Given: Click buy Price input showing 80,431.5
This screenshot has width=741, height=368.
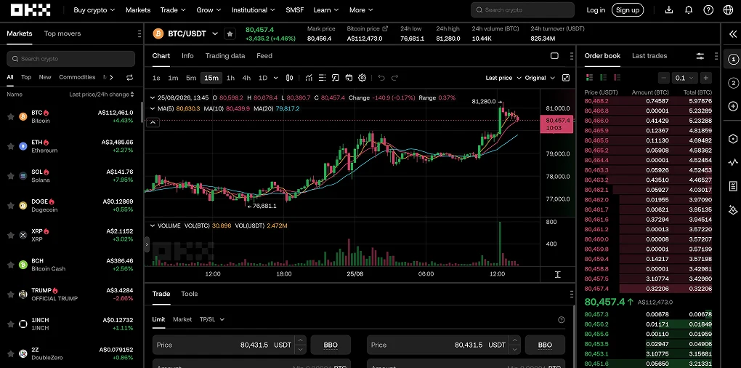Looking at the screenshot, I should (223, 345).
